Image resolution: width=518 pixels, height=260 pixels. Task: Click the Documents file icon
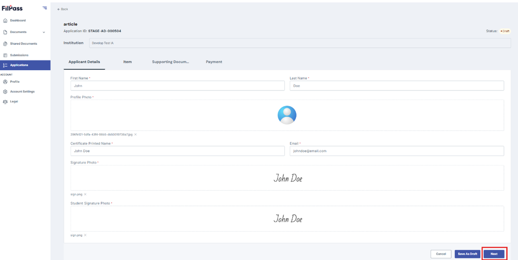pos(5,32)
